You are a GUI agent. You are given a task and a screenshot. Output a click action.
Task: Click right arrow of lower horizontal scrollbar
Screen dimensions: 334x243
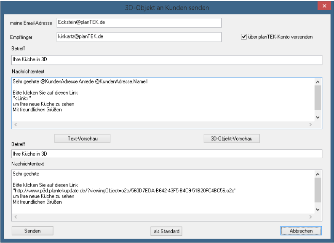(311, 218)
